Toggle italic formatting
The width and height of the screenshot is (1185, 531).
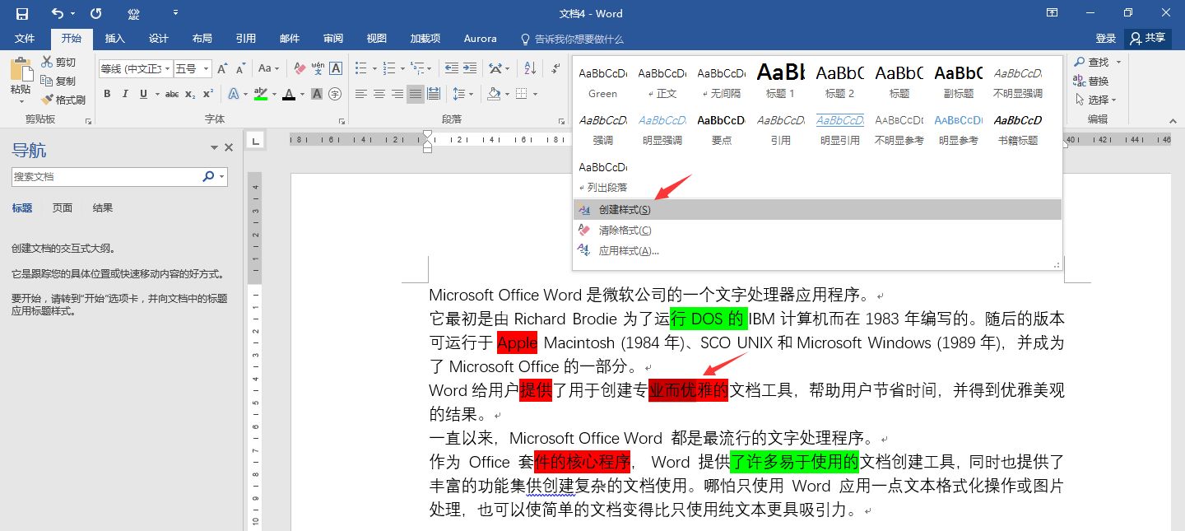click(125, 94)
